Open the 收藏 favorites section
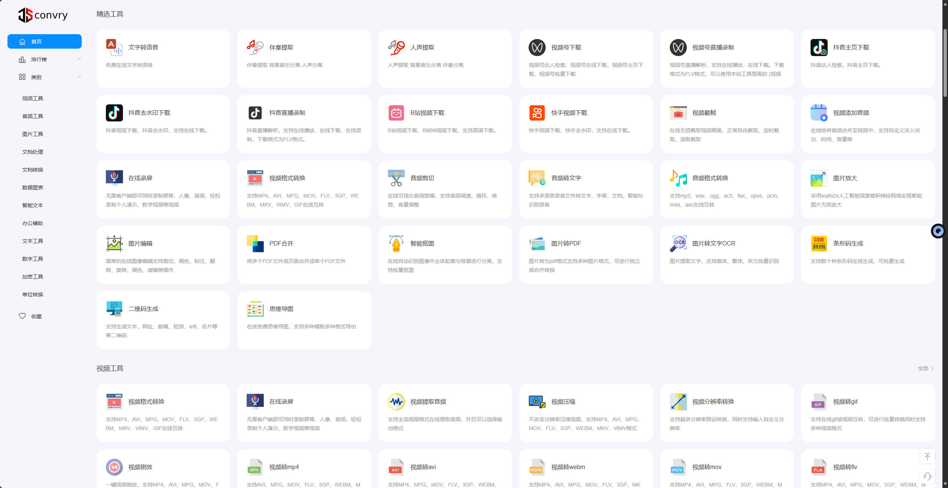The width and height of the screenshot is (948, 488). point(38,316)
